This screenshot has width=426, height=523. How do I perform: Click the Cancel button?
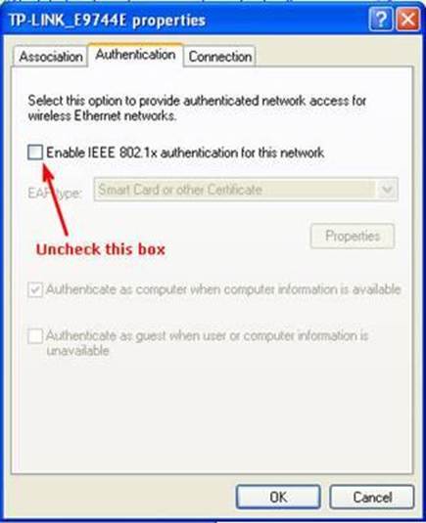point(372,497)
